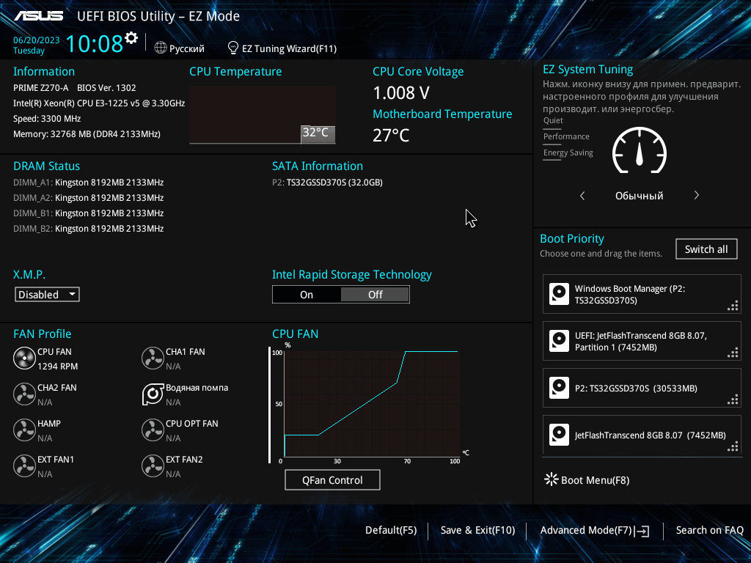The width and height of the screenshot is (751, 563).
Task: Change language via Русский label
Action: [x=187, y=49]
